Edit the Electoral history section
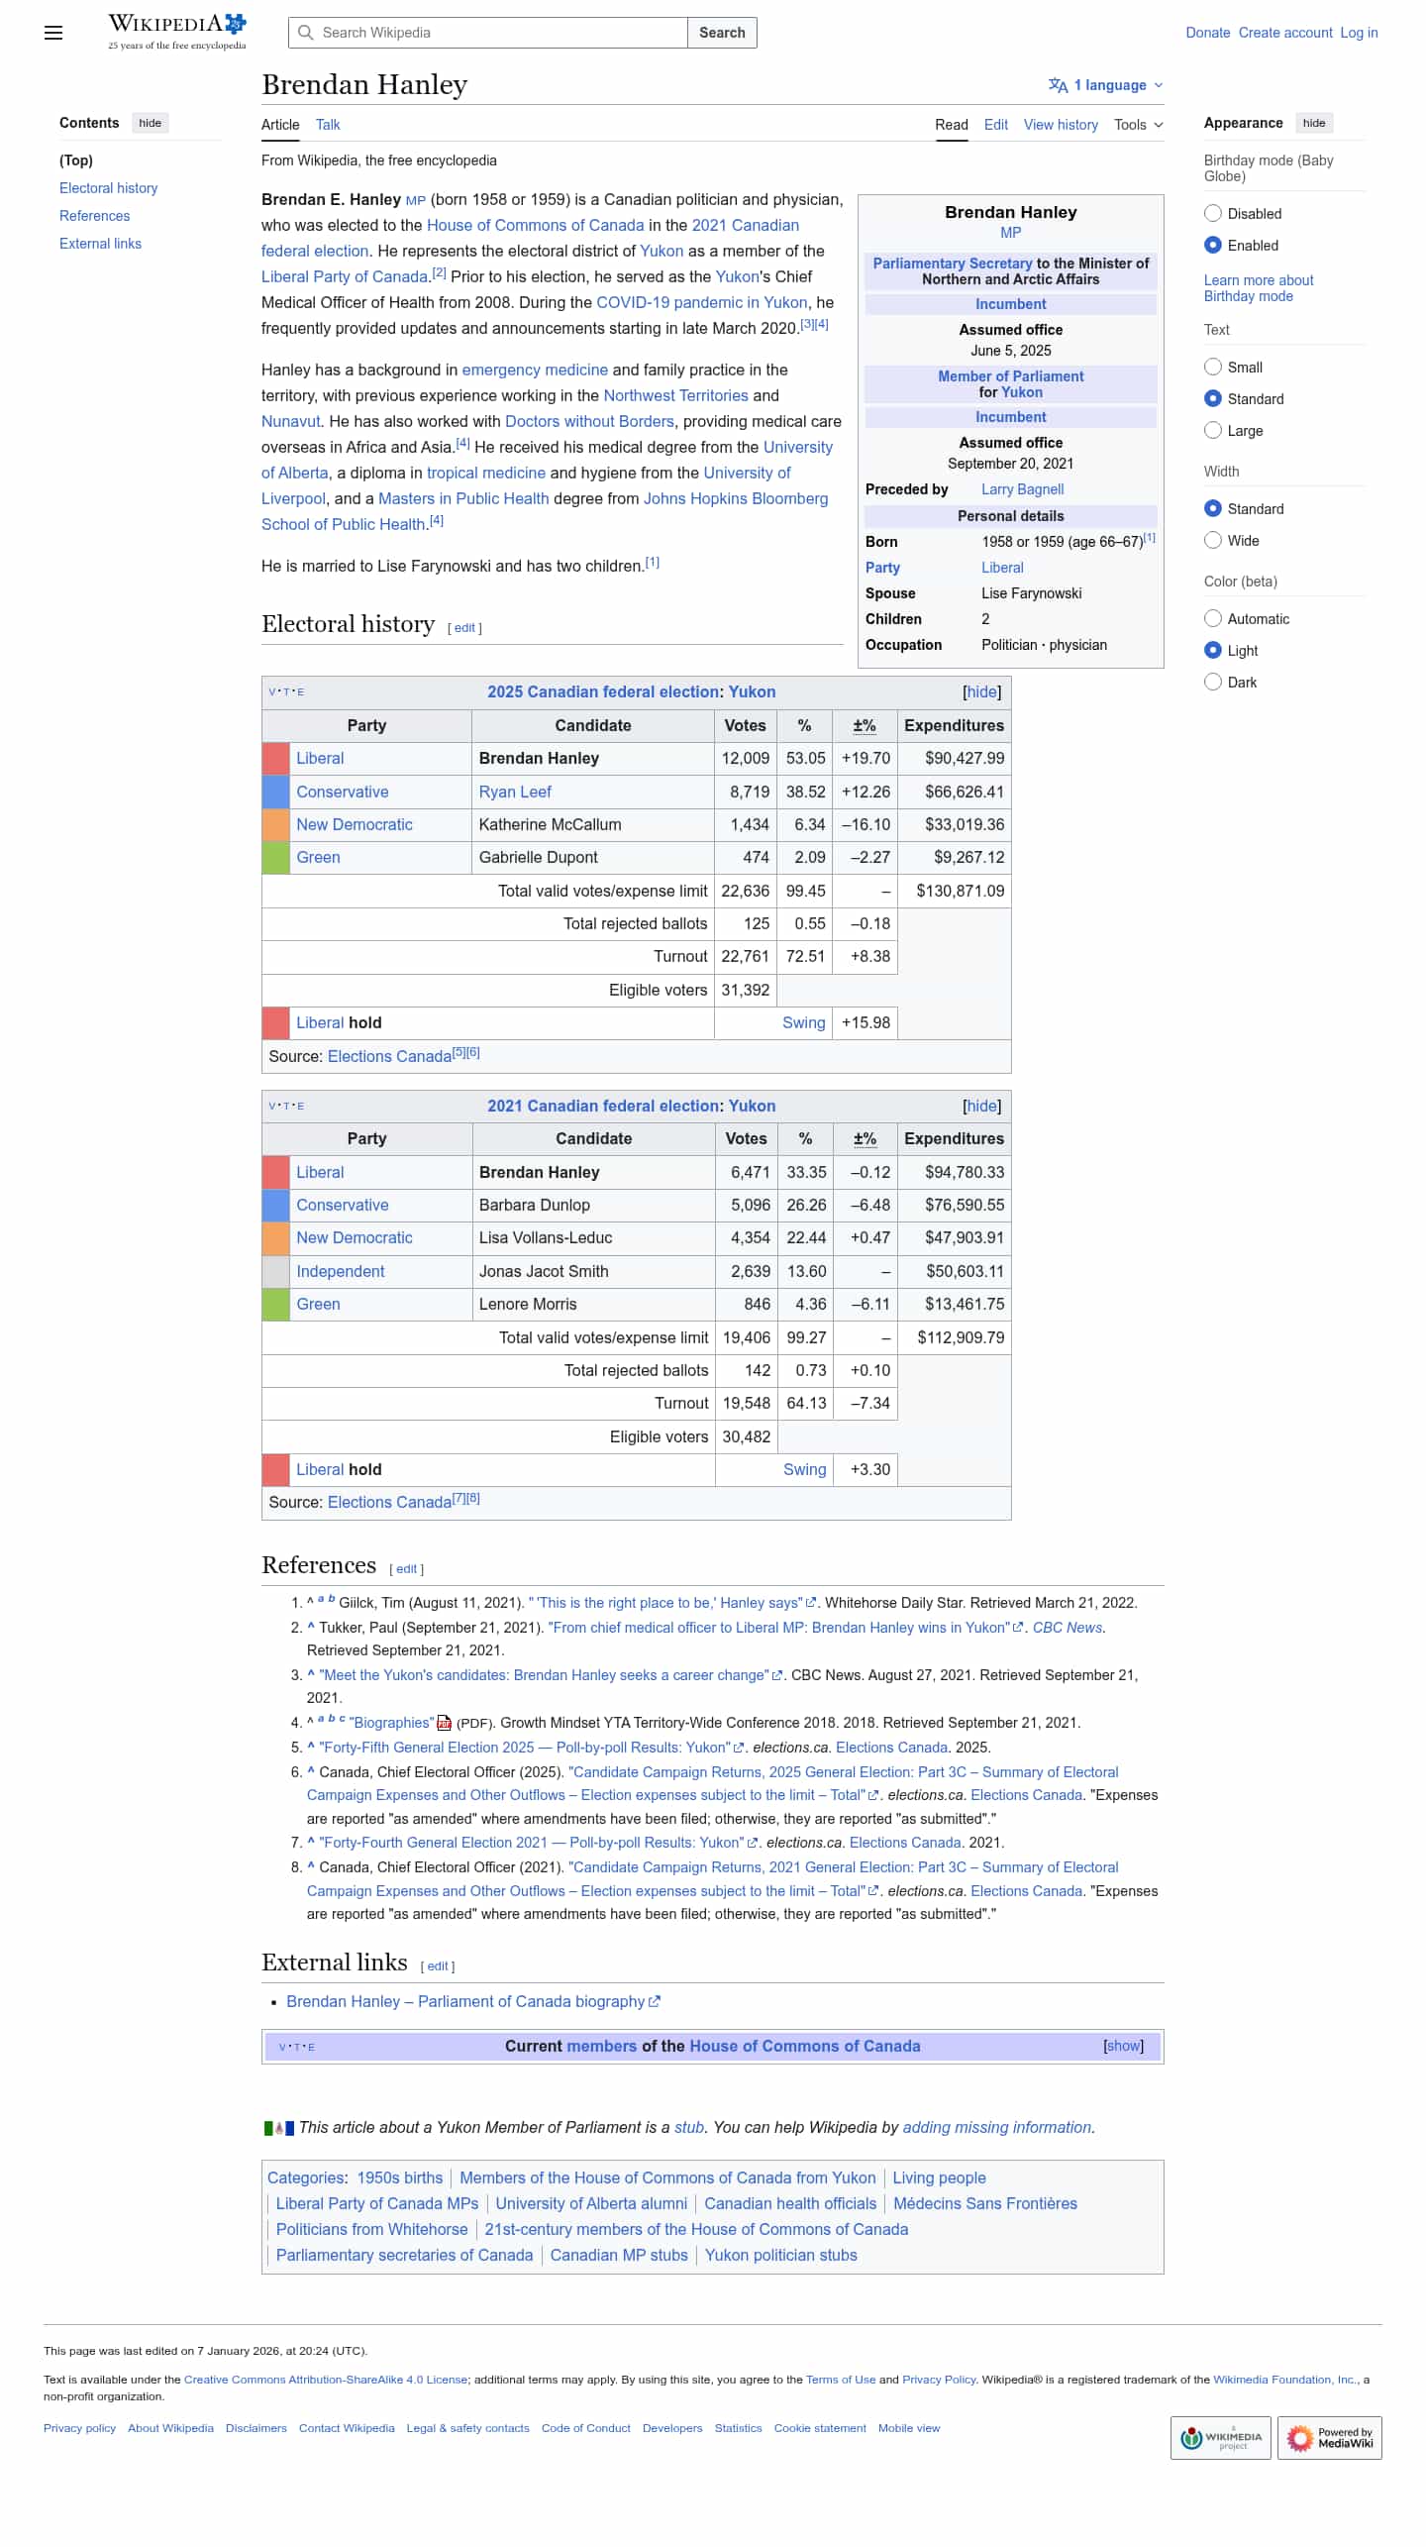The image size is (1426, 2547). pos(465,628)
